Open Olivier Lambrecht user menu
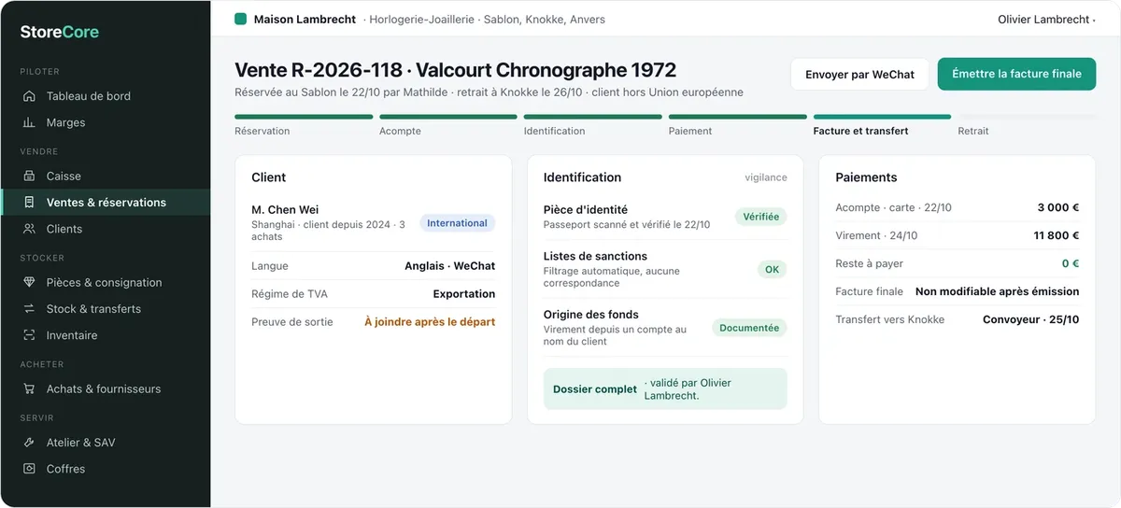The width and height of the screenshot is (1121, 508). tap(1046, 20)
